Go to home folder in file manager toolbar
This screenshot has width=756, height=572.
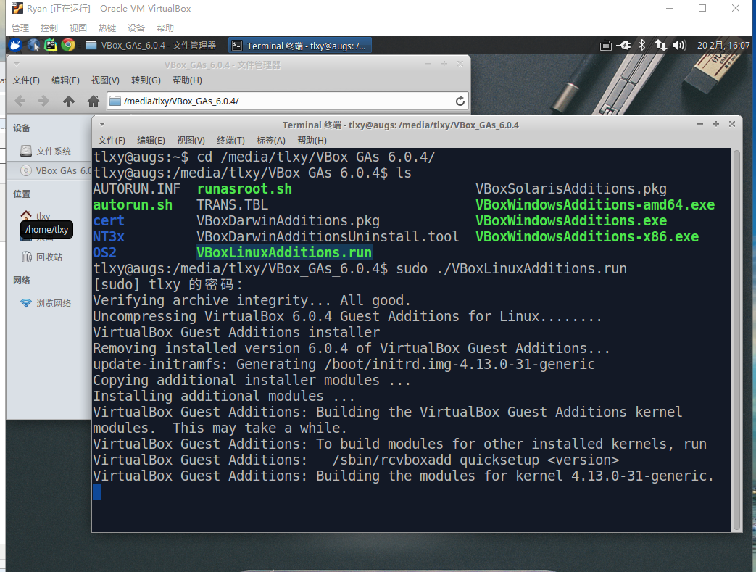tap(94, 101)
